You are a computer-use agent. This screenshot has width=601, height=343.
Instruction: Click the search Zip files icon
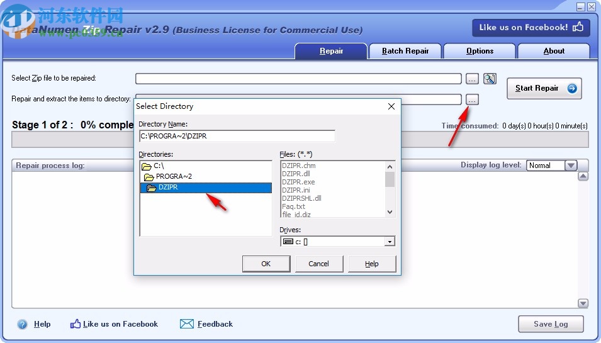tap(490, 79)
